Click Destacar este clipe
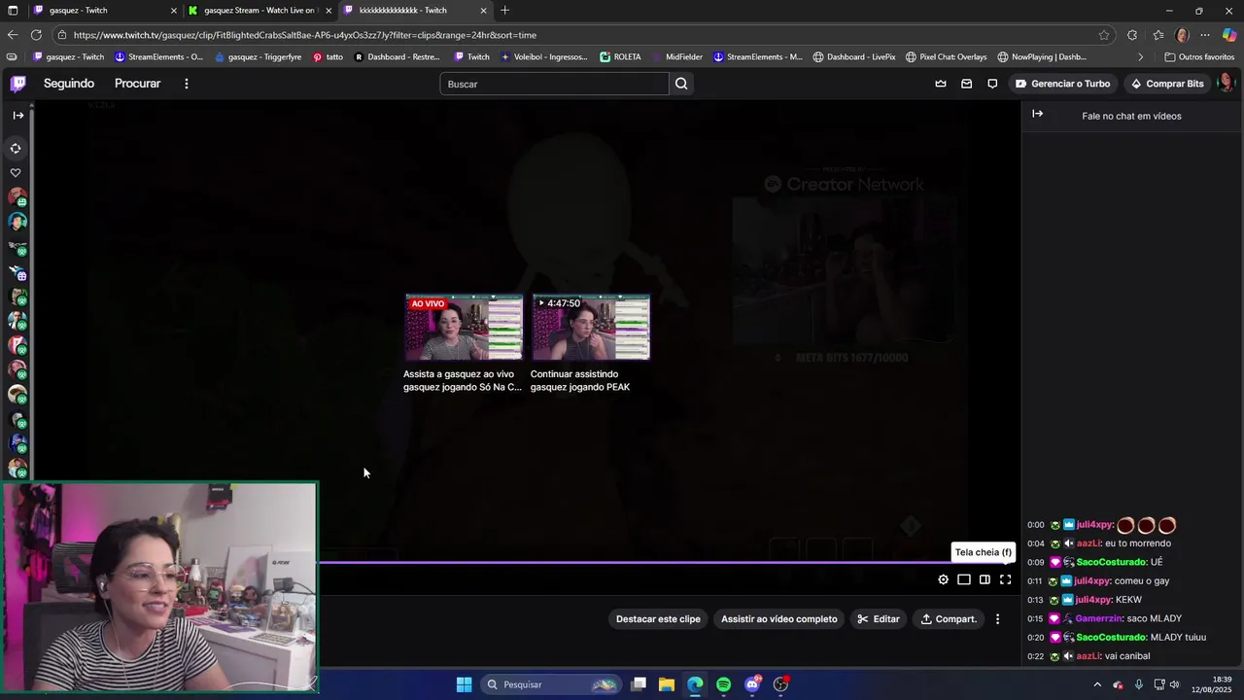The image size is (1244, 700). (658, 619)
